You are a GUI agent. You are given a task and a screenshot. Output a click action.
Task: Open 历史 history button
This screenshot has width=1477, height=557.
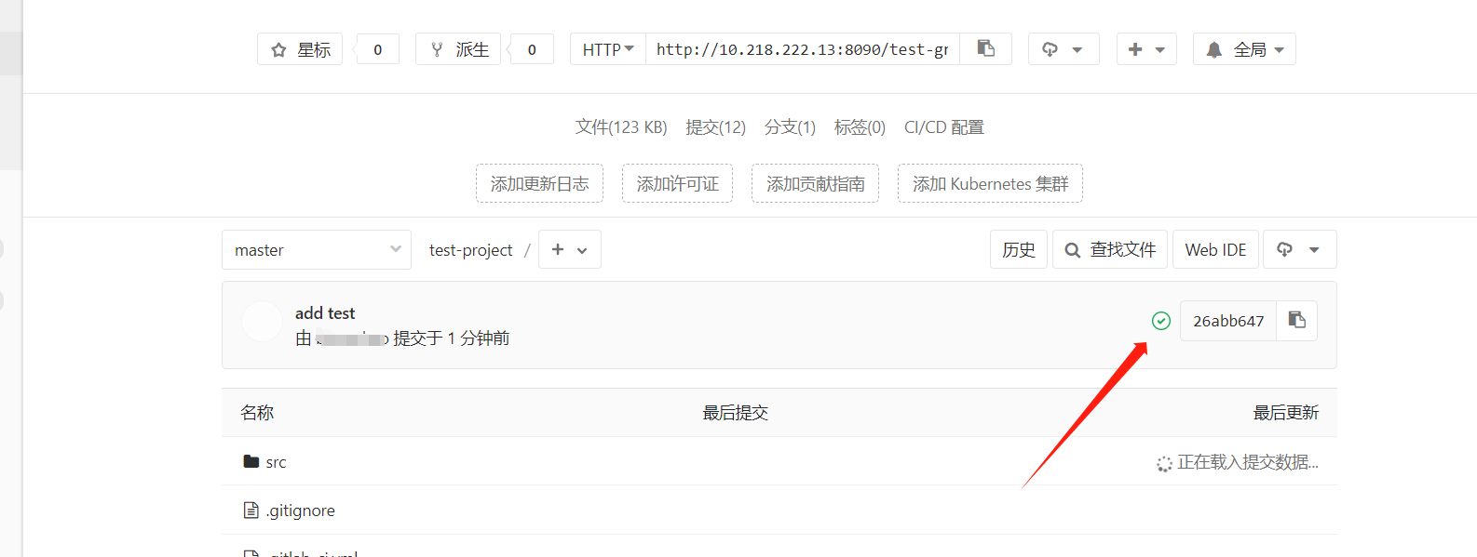1019,249
